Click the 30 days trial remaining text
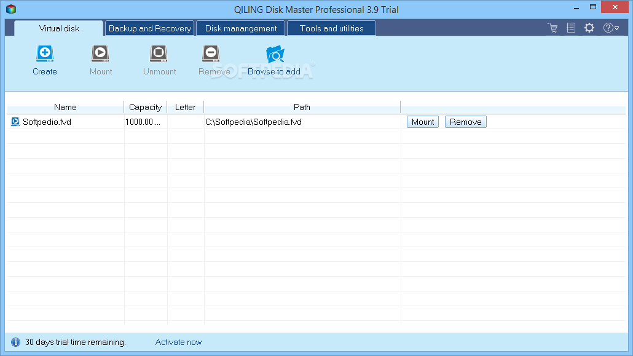Image resolution: width=633 pixels, height=356 pixels. pos(76,342)
